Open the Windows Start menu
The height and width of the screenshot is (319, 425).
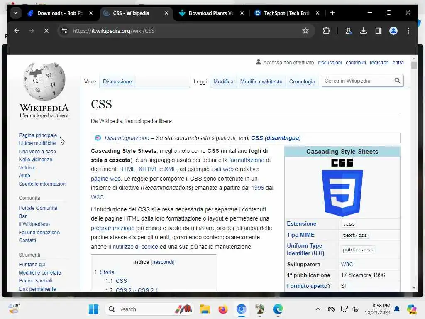click(94, 309)
